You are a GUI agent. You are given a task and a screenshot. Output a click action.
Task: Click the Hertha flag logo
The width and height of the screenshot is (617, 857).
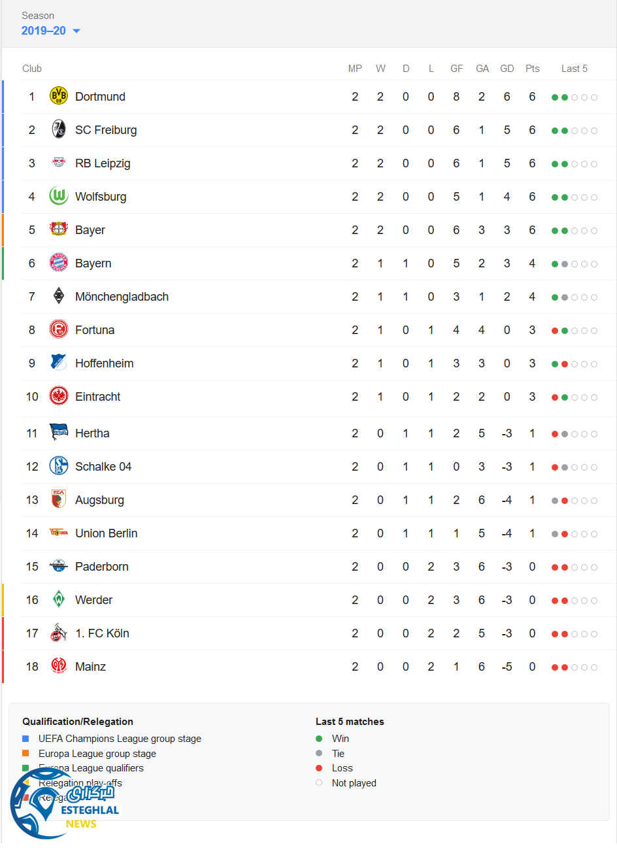tap(59, 433)
